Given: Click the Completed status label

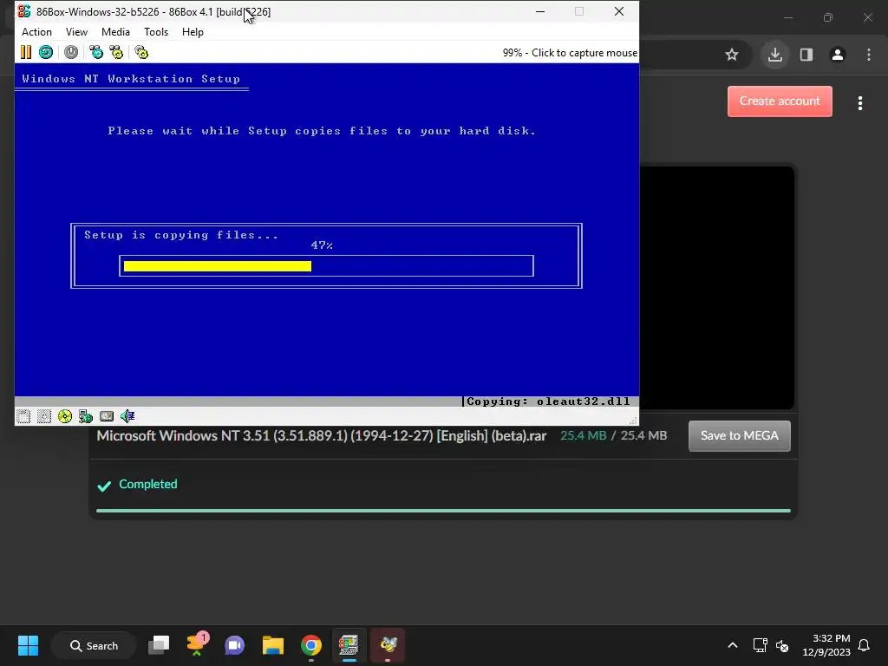Looking at the screenshot, I should pyautogui.click(x=147, y=484).
